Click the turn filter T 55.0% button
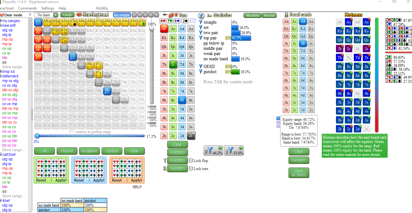Screen dimensions: 412x213 click(x=234, y=151)
